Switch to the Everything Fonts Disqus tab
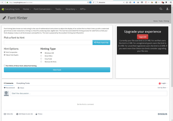 pos(23,83)
